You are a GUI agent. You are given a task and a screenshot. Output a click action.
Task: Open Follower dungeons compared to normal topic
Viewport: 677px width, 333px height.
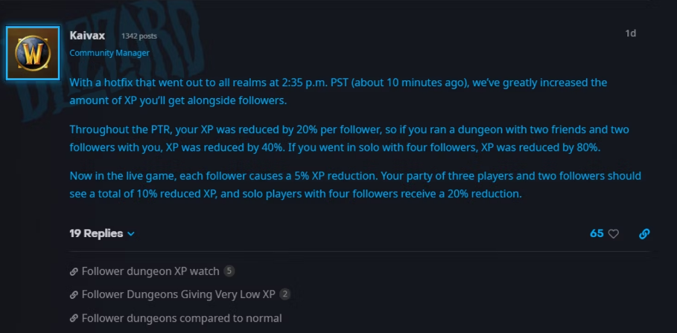point(182,318)
